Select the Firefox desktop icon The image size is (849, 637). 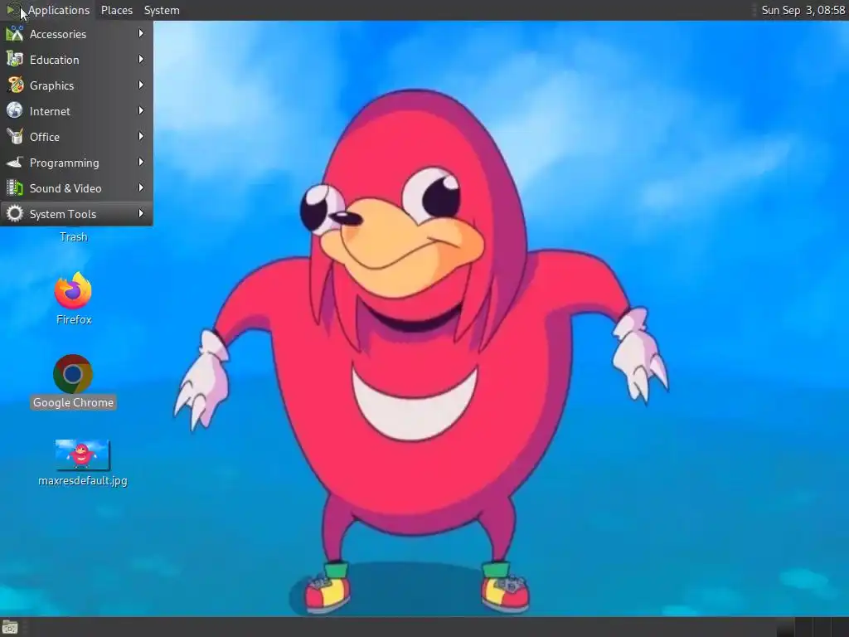point(73,291)
